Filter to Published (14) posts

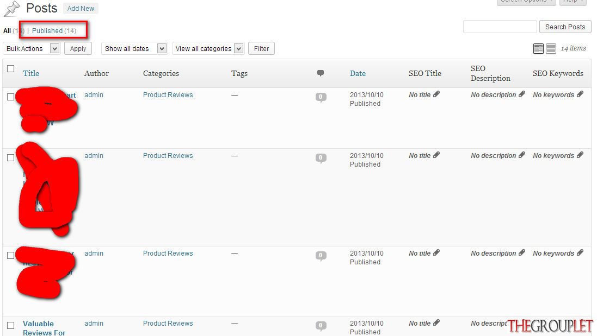[54, 31]
